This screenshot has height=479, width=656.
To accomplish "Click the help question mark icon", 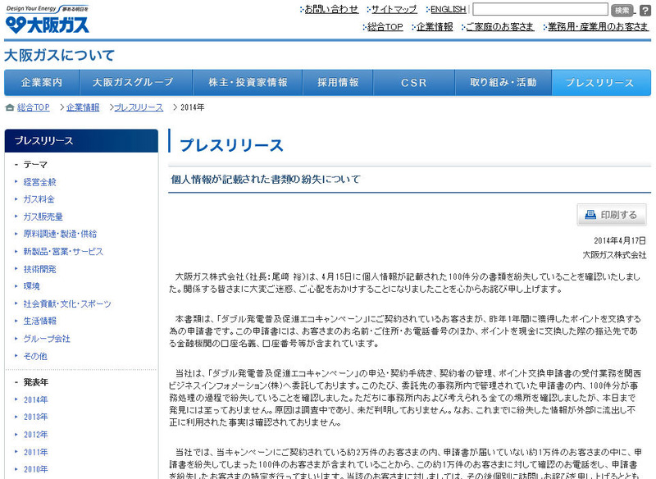I will coord(645,10).
